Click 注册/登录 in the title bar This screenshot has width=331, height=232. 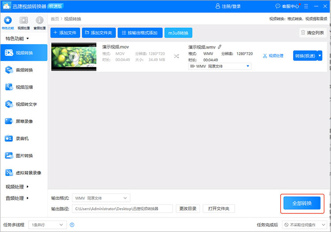pos(228,6)
